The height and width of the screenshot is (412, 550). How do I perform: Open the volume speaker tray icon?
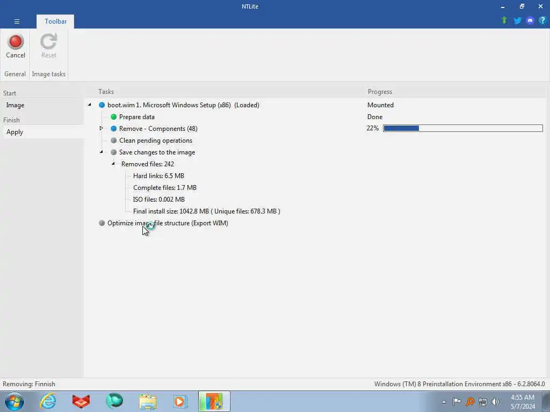[x=495, y=402]
